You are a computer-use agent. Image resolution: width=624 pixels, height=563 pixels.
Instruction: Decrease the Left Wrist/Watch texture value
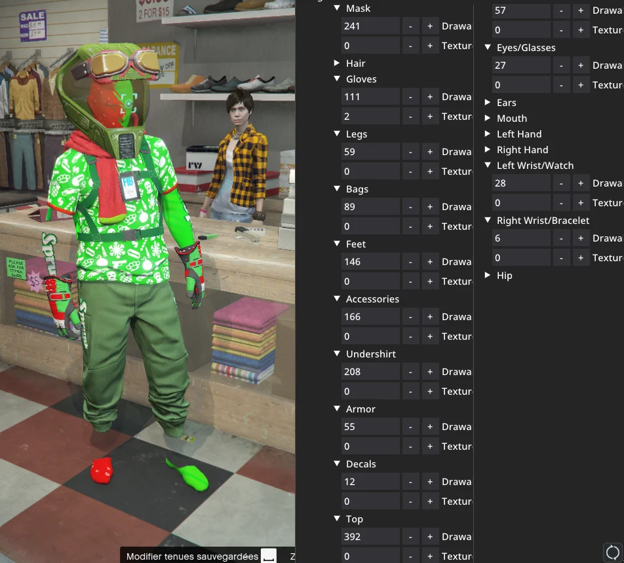coord(561,203)
